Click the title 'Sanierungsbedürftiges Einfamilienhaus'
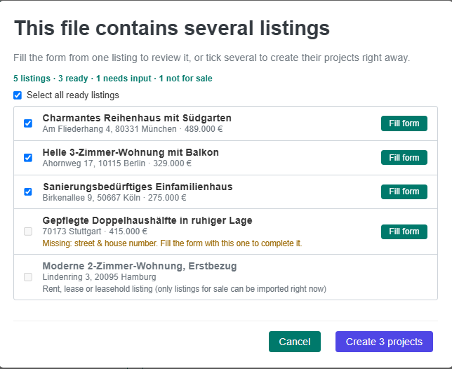 pos(138,187)
